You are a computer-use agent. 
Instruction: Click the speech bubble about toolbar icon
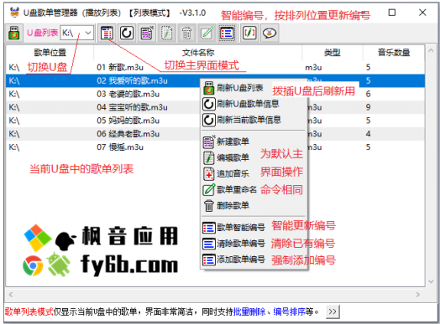tap(270, 33)
